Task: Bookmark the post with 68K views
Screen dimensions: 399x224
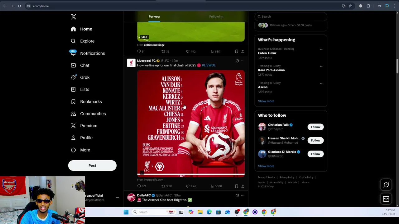Action: pyautogui.click(x=236, y=51)
